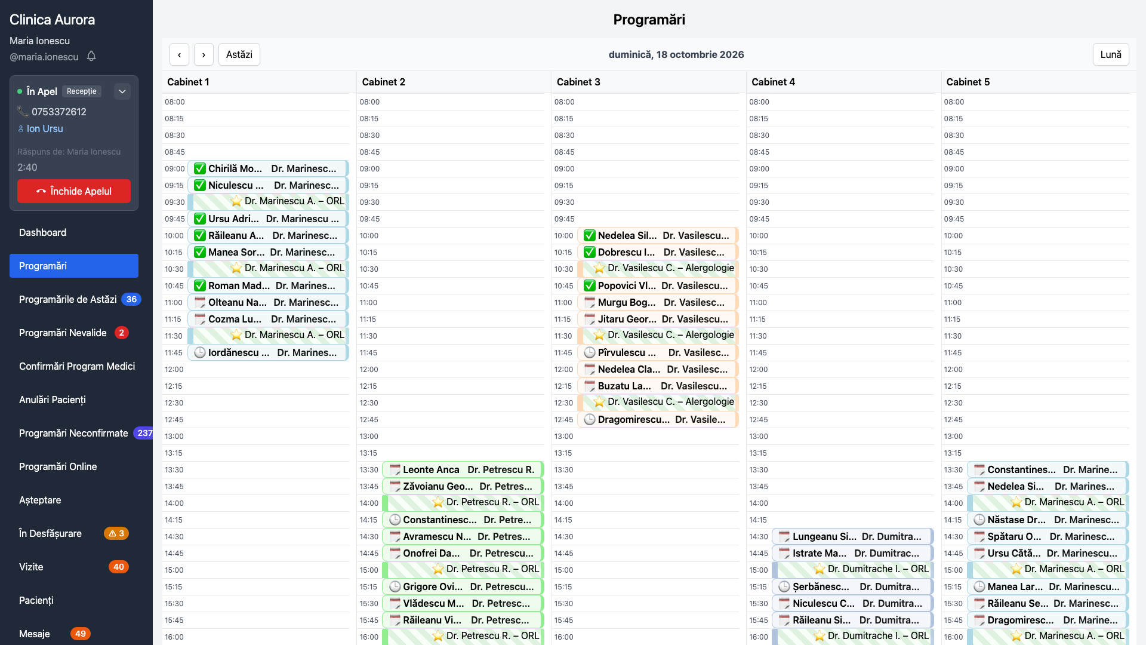Screen dimensions: 1146x645
Task: Open caller Ion Ursu profile link
Action: point(45,128)
